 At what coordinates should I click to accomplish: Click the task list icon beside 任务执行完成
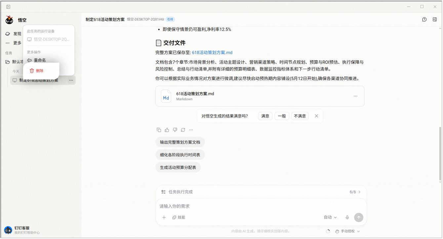pos(163,192)
